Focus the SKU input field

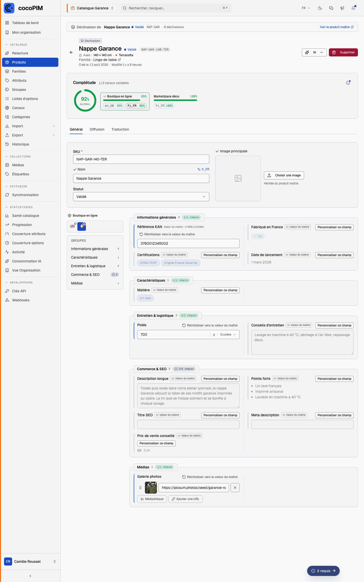point(141,159)
